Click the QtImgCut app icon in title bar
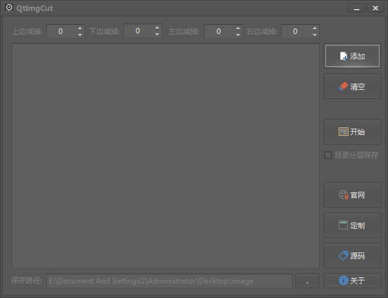The width and height of the screenshot is (388, 298). 9,8
